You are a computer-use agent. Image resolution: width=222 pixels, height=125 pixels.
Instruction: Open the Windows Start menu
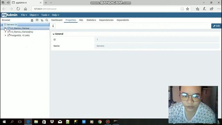point(4,122)
